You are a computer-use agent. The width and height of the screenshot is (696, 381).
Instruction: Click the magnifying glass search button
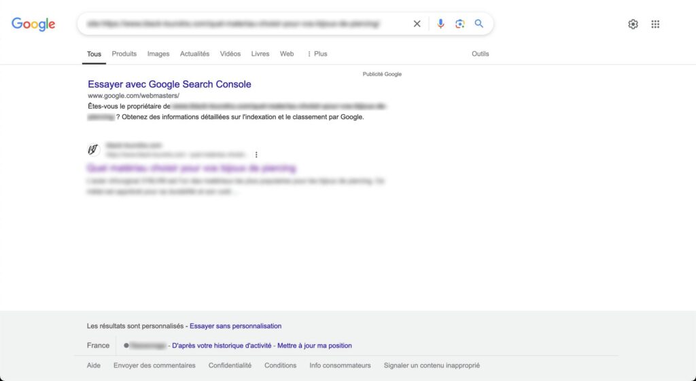(x=478, y=24)
